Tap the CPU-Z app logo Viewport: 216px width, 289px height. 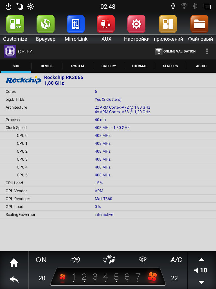coord(10,51)
